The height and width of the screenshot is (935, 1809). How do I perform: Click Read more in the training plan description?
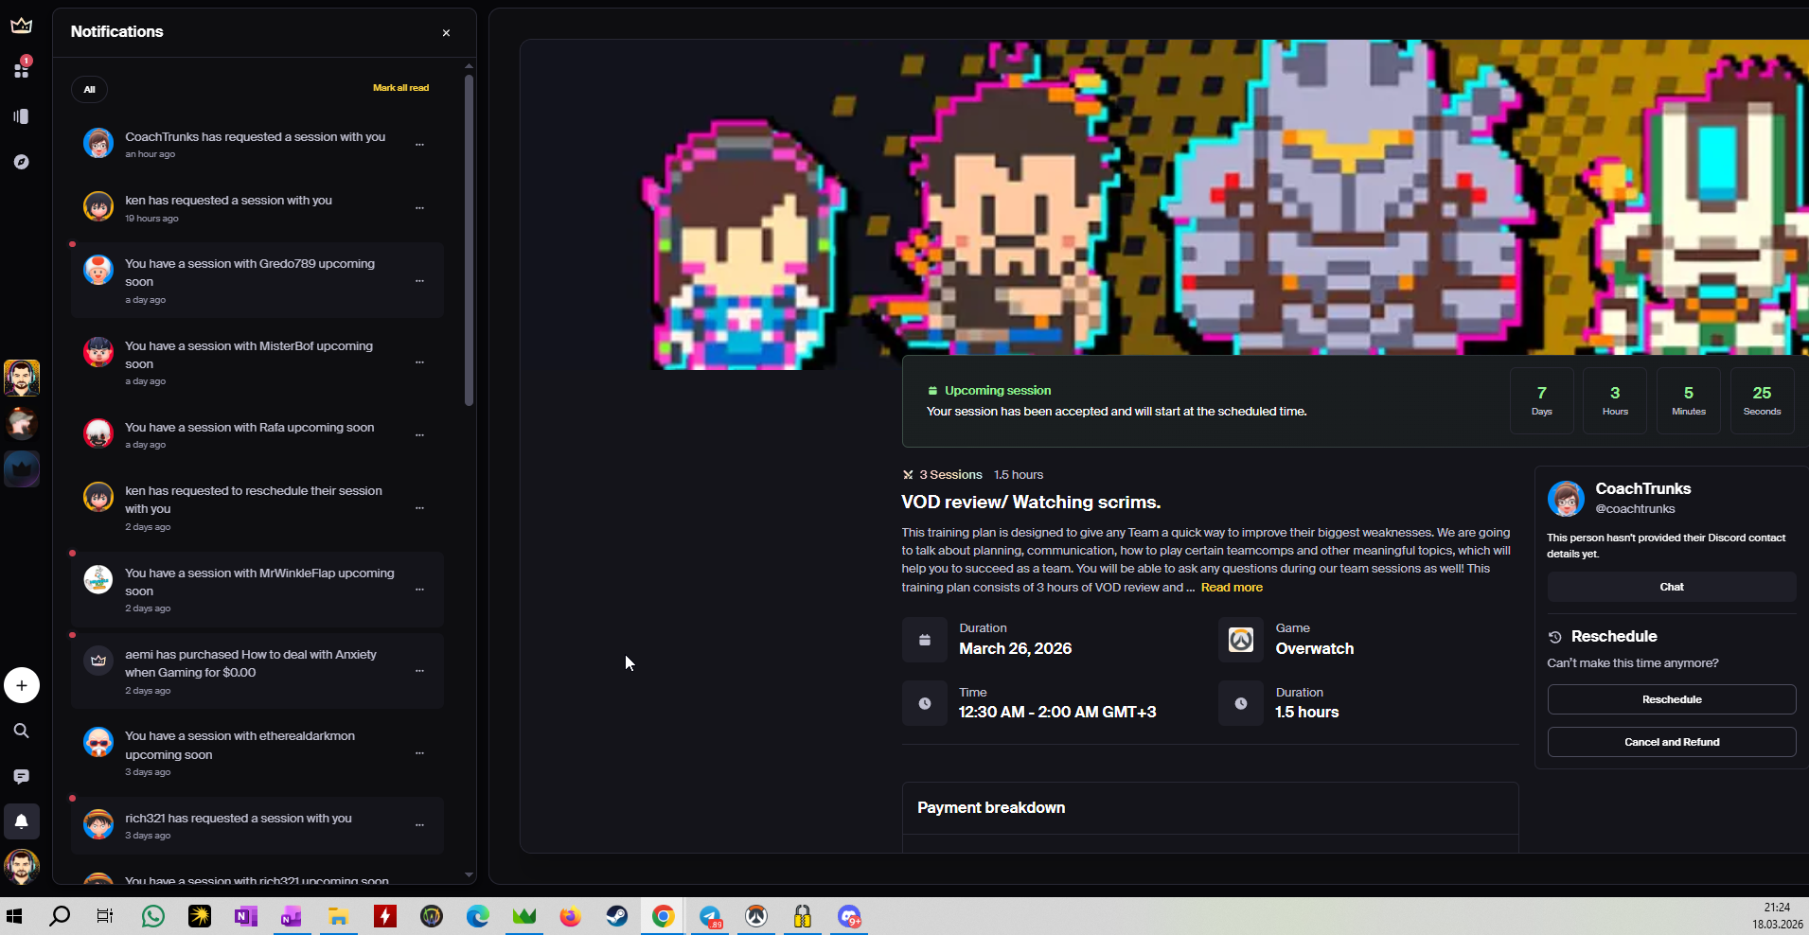pyautogui.click(x=1232, y=588)
